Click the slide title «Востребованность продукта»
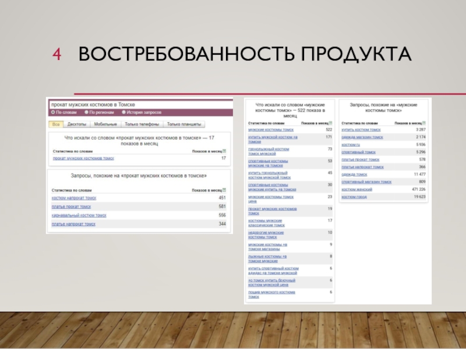 click(x=245, y=55)
